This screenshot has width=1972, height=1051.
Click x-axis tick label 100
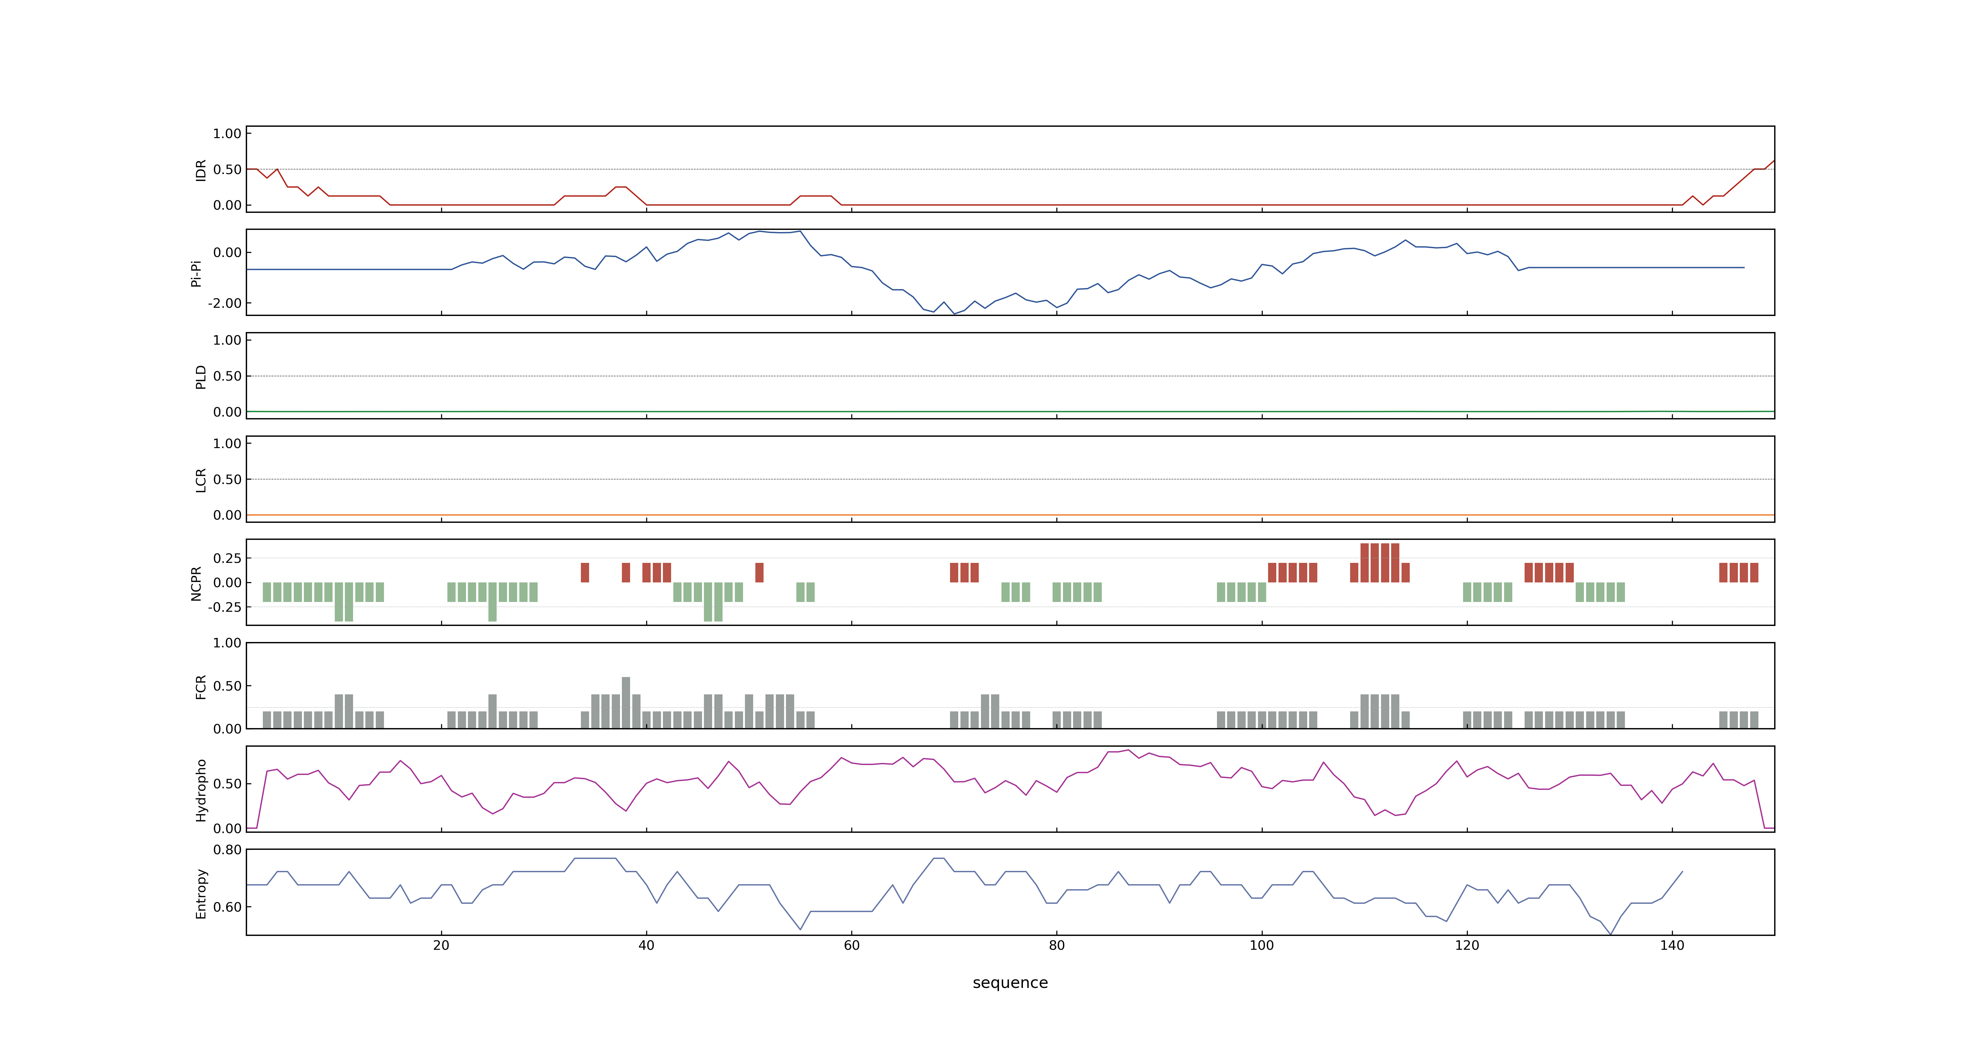click(x=1261, y=945)
